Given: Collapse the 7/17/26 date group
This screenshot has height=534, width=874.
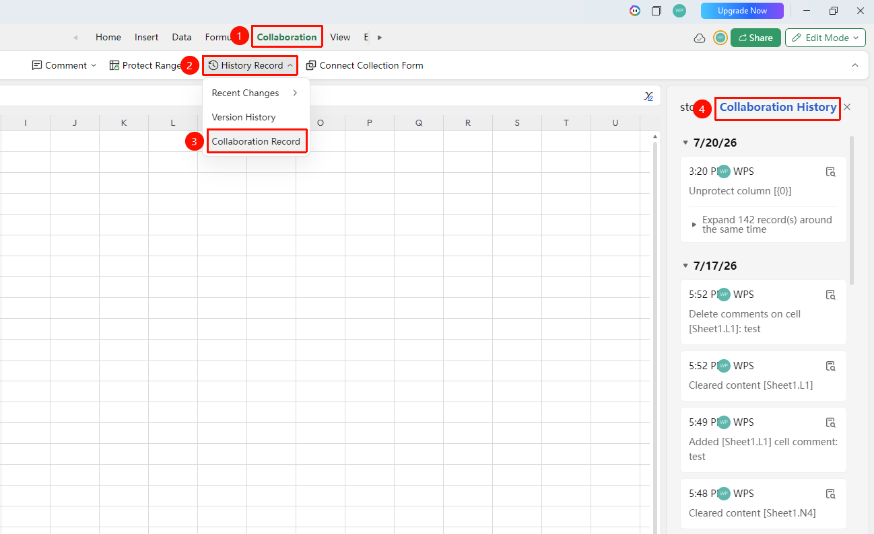Looking at the screenshot, I should [x=685, y=266].
